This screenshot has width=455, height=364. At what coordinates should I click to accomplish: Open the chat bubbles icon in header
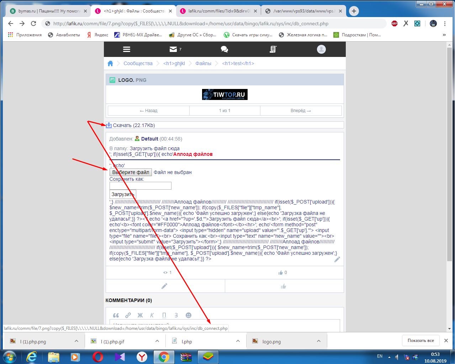pos(224,49)
